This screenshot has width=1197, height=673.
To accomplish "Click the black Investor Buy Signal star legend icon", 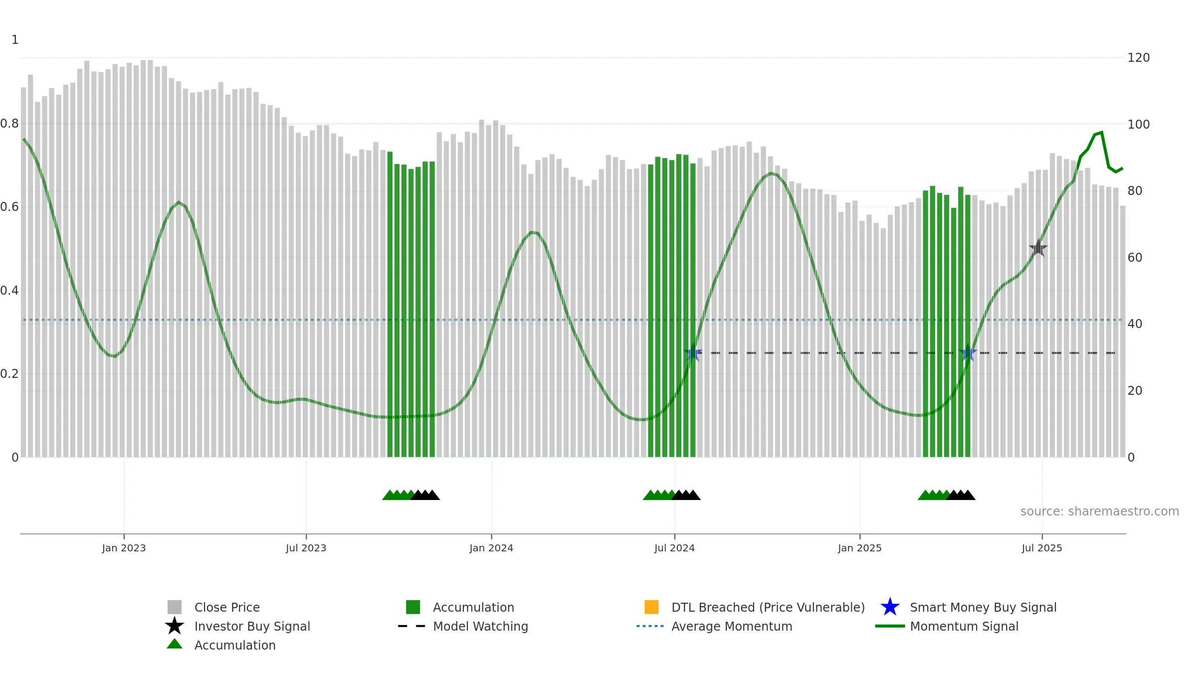I will [175, 626].
